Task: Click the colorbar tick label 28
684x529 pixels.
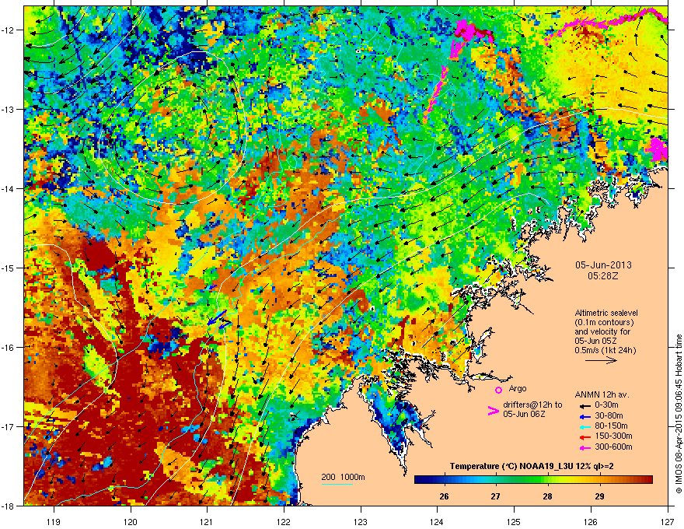Action: point(547,496)
